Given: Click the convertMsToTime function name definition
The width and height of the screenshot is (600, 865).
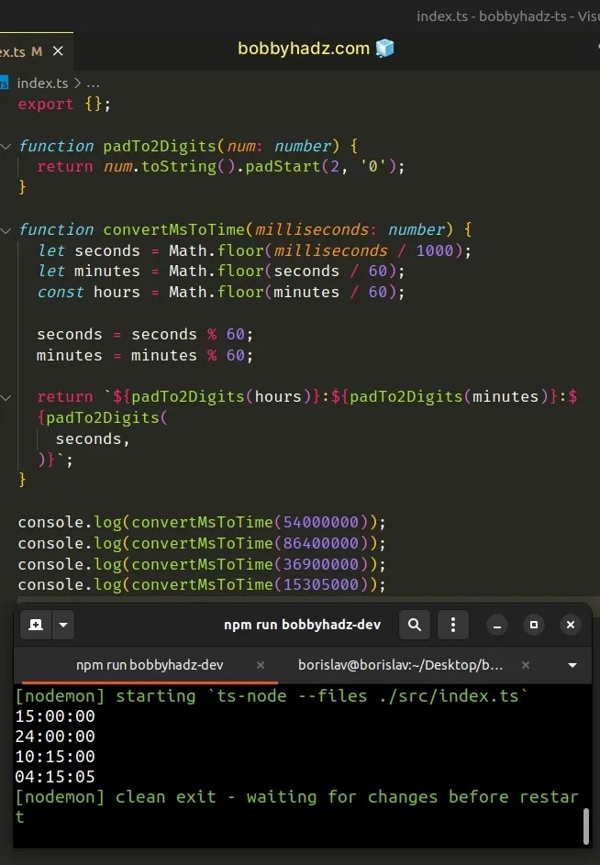Looking at the screenshot, I should [174, 229].
